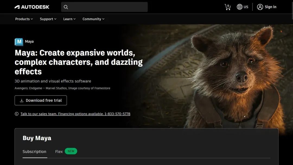Click the clock icon beside sales link
The image size is (293, 165).
pyautogui.click(x=17, y=114)
